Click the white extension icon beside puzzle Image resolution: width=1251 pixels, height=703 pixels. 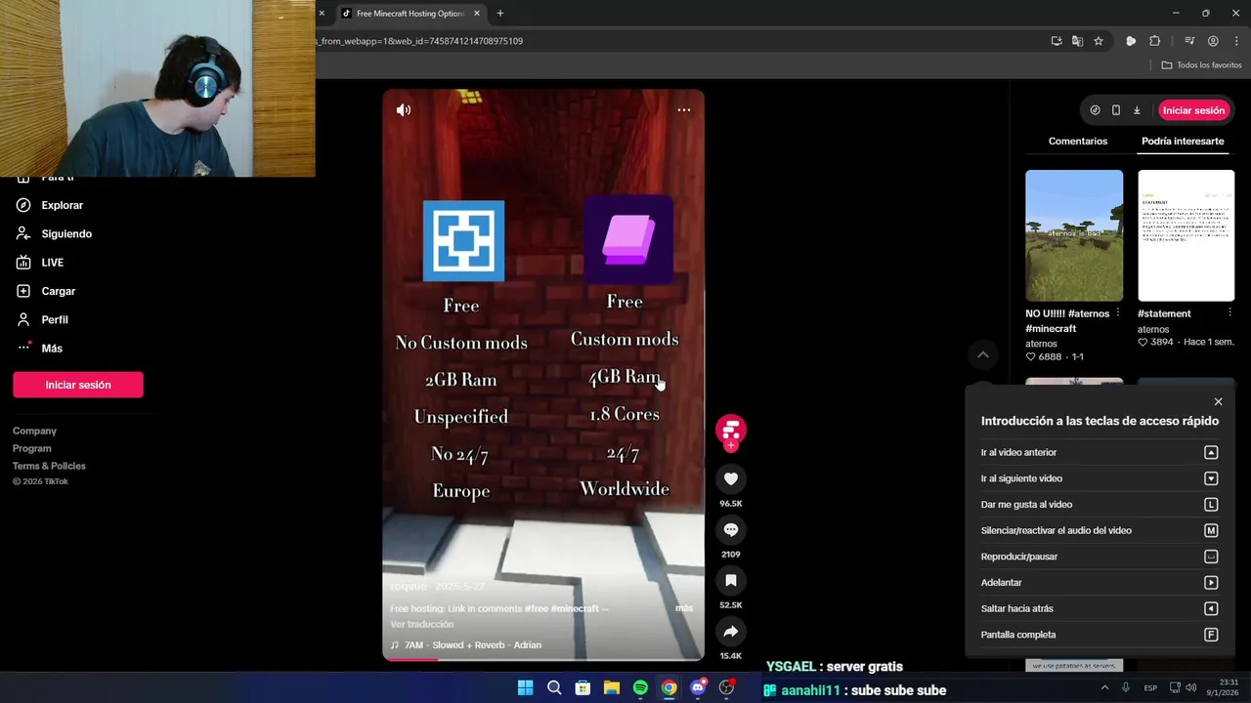coord(1131,41)
